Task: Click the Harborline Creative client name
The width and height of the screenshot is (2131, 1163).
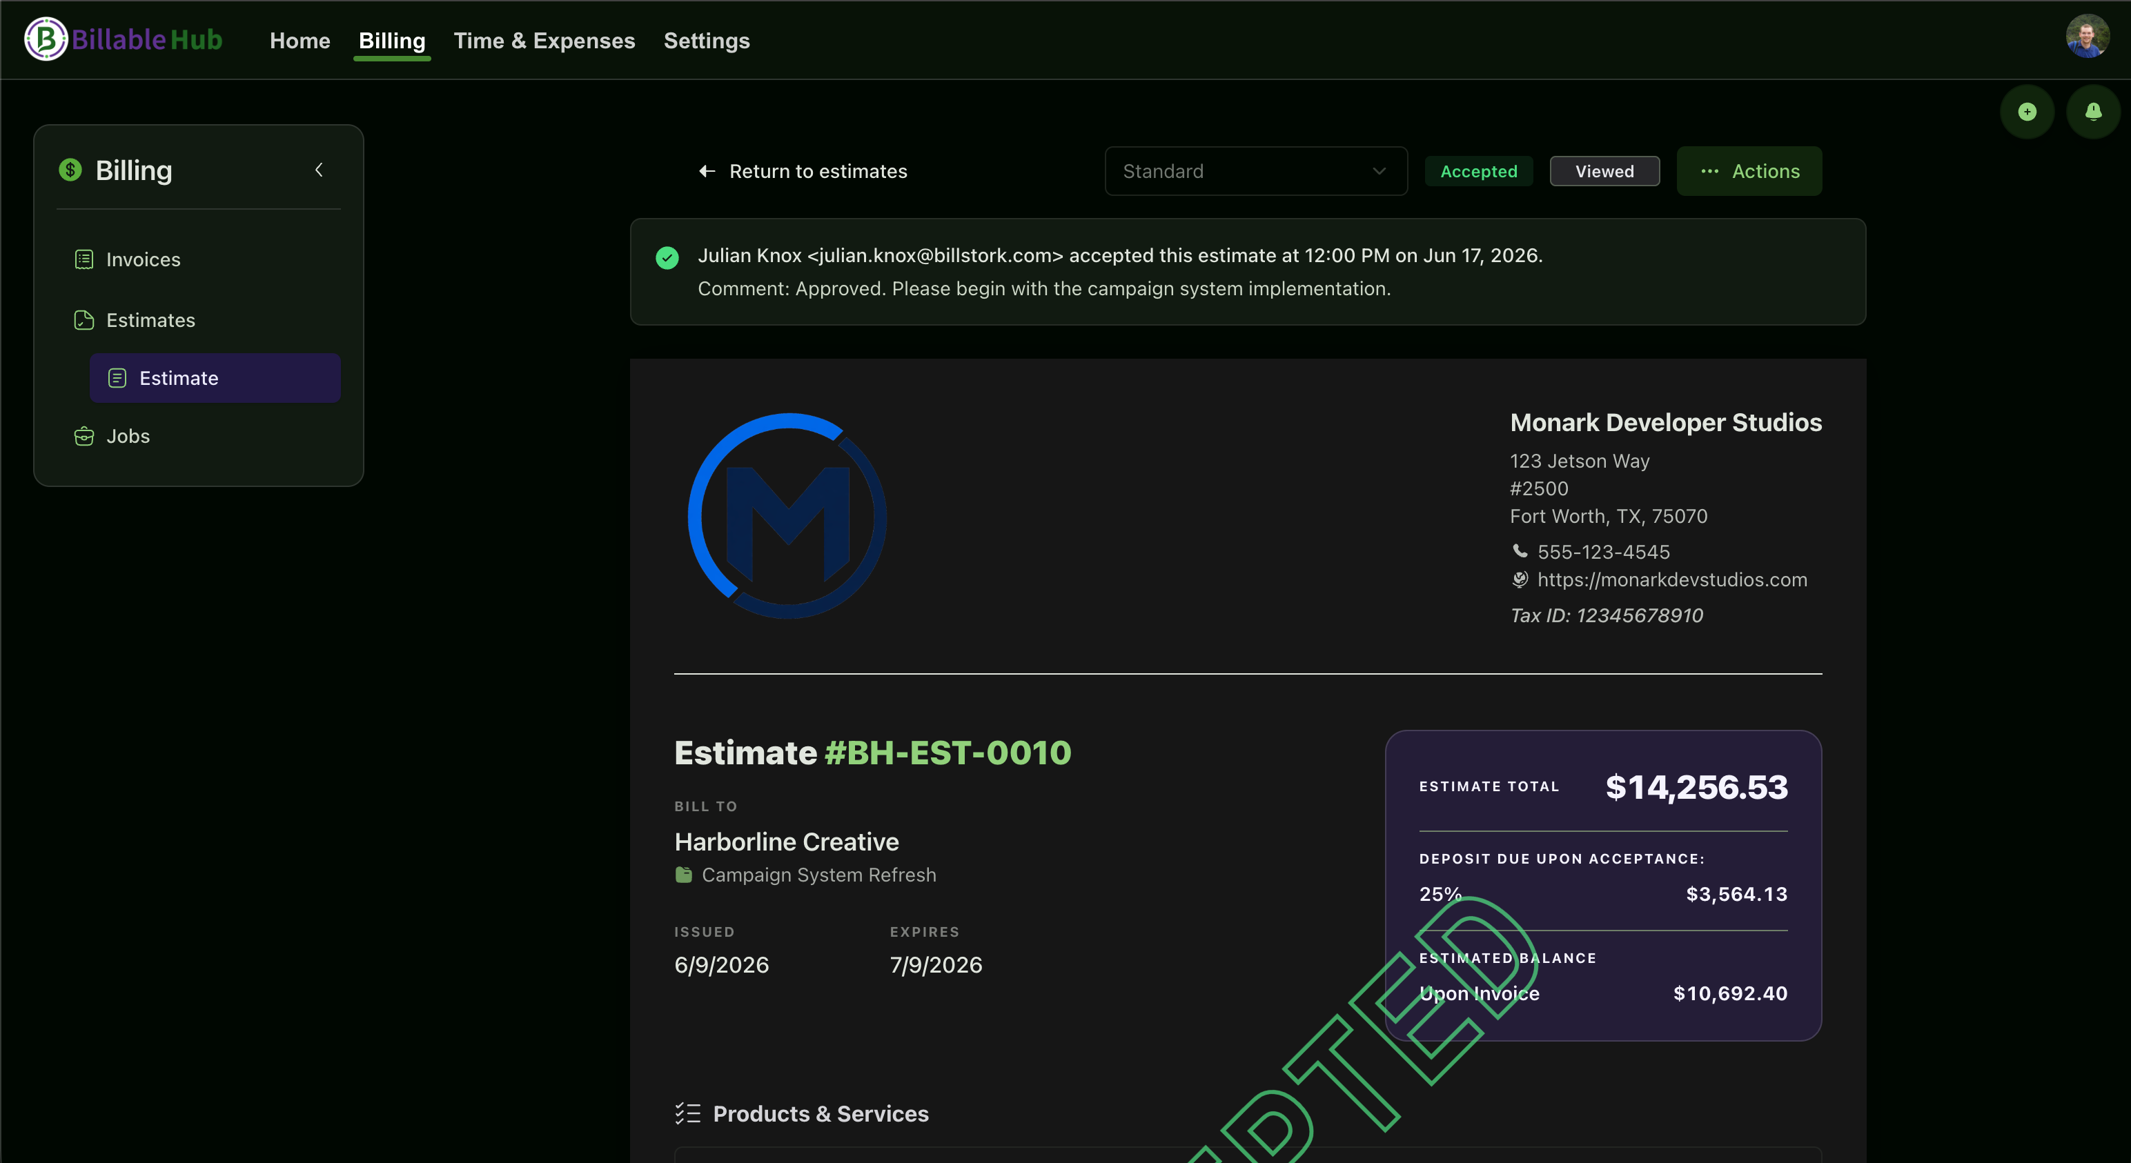Action: (786, 842)
